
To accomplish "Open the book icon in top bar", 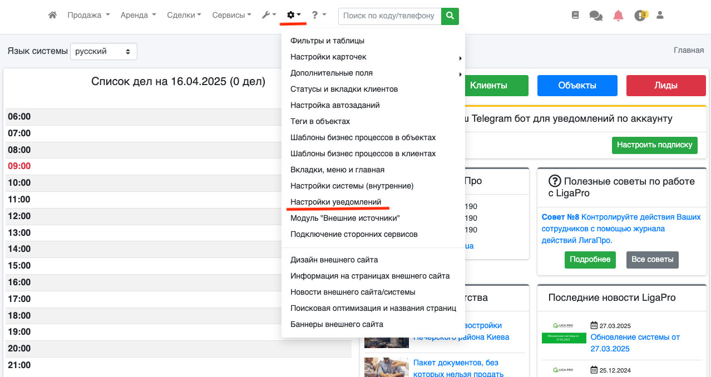I will [x=575, y=16].
